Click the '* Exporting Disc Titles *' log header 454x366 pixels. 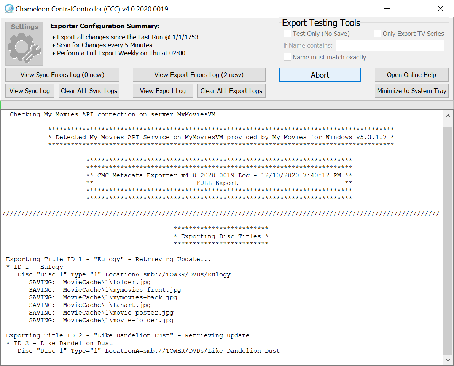(x=221, y=236)
